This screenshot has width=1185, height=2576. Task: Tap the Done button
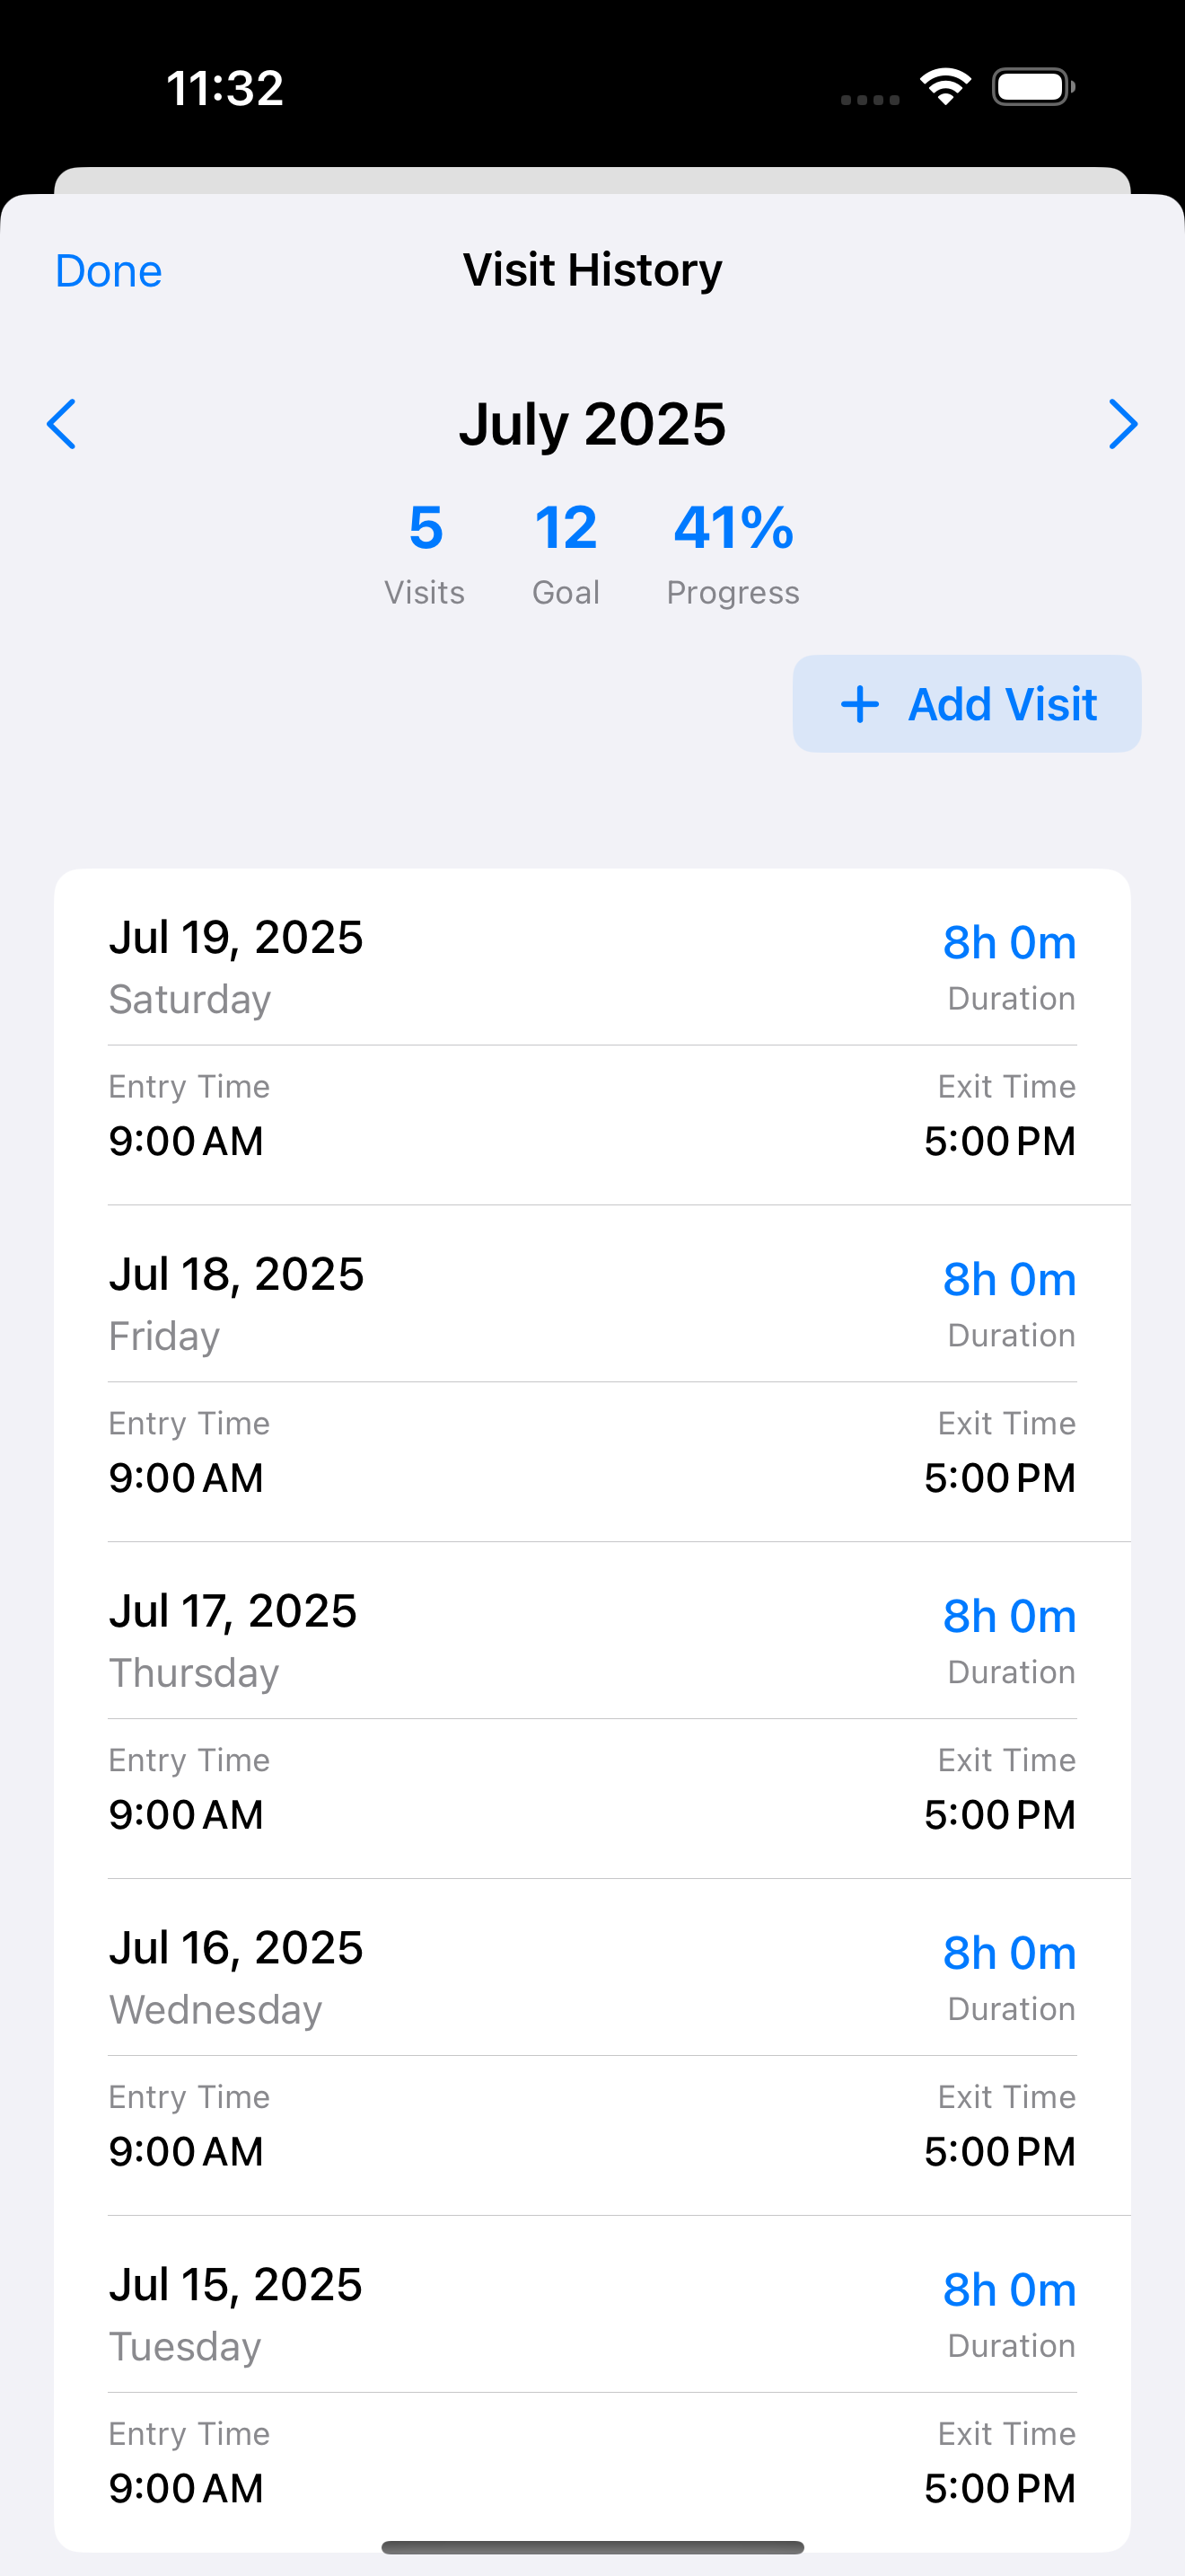coord(108,271)
